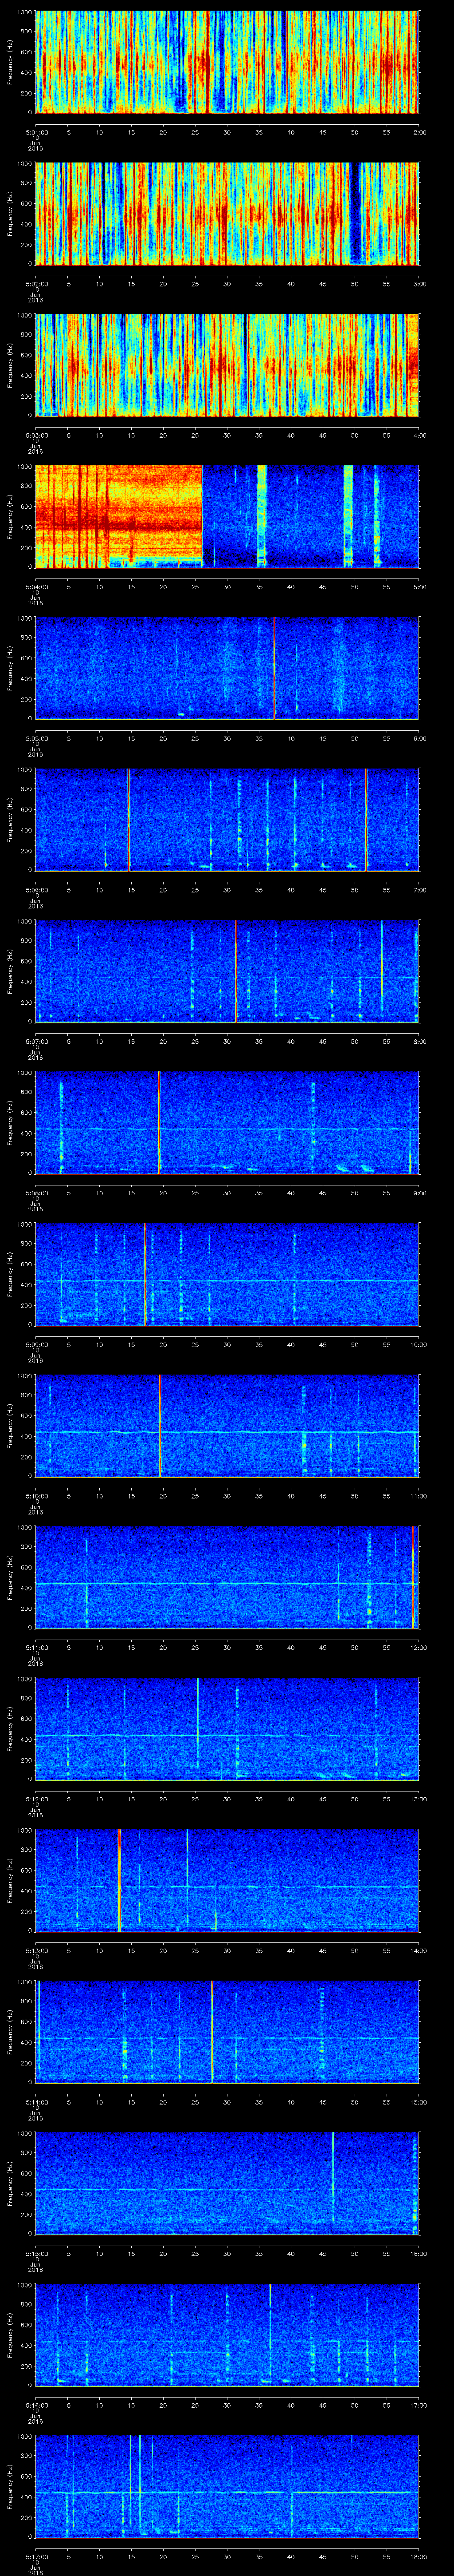The image size is (454, 2576).
Task: Click the 5:06:00 start time label
Action: coord(36,890)
